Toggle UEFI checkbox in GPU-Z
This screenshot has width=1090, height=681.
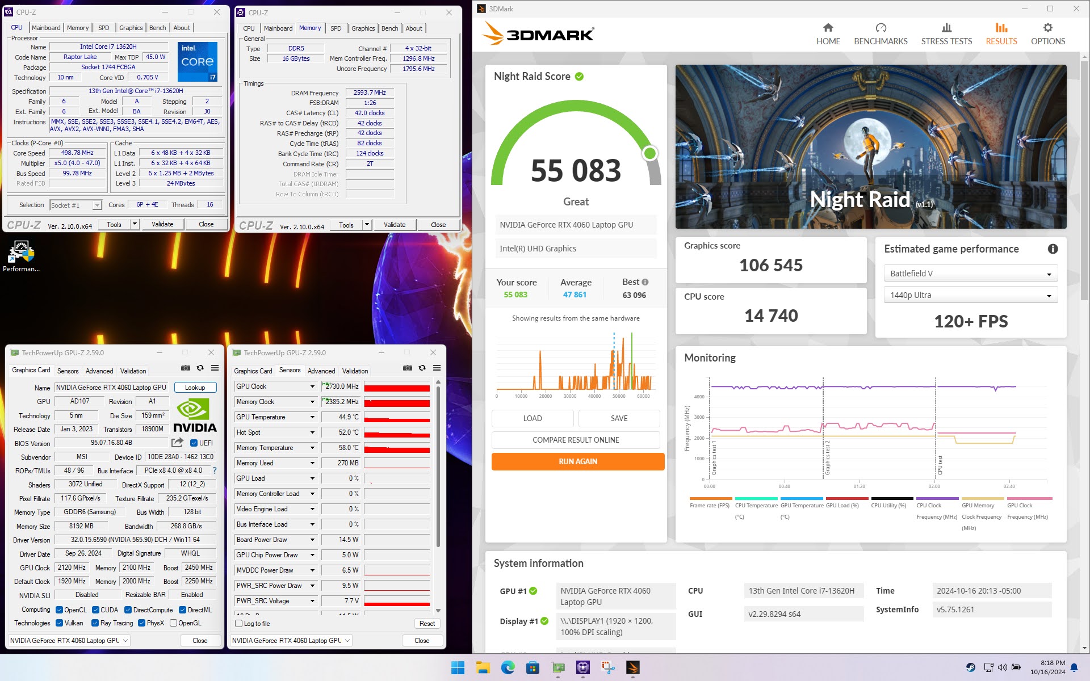[x=194, y=443]
